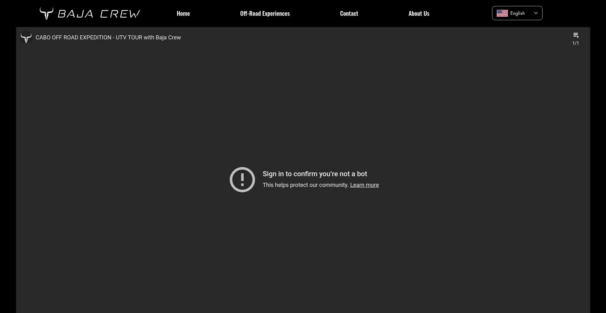Viewport: 606px width, 313px height.
Task: Click the 1/1 playlist counter
Action: 575,43
